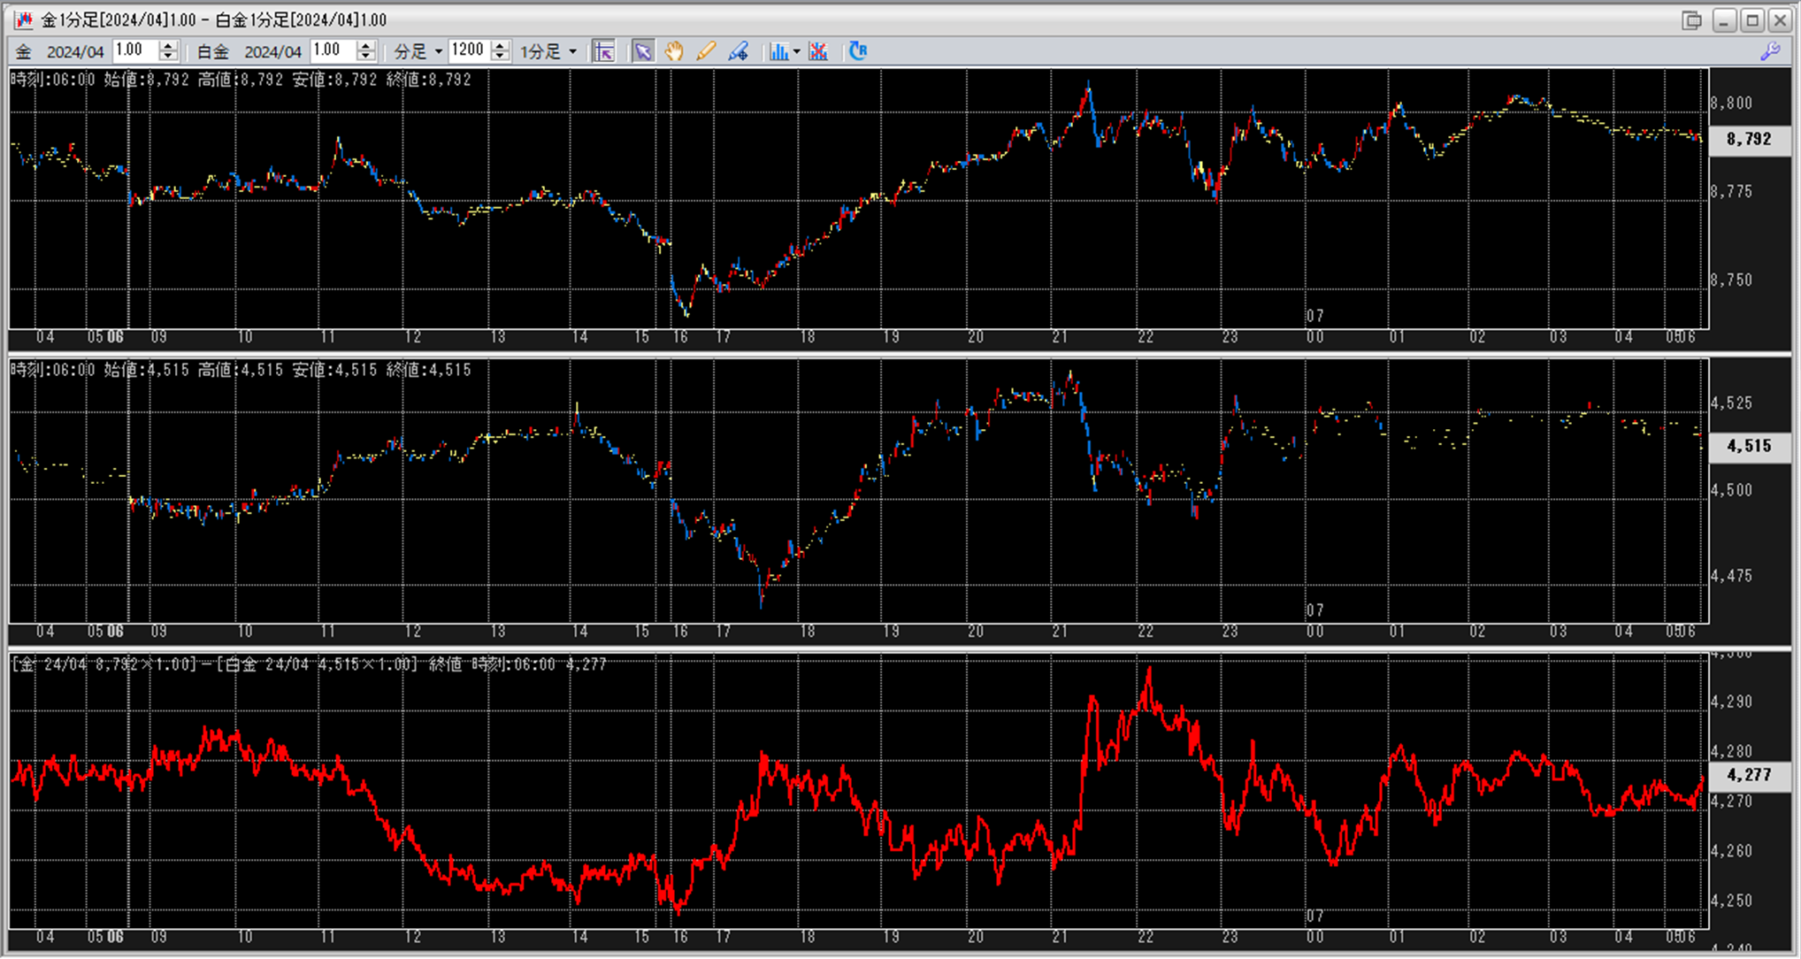Select the pencil drawing tool
Image resolution: width=1801 pixels, height=959 pixels.
pyautogui.click(x=706, y=51)
